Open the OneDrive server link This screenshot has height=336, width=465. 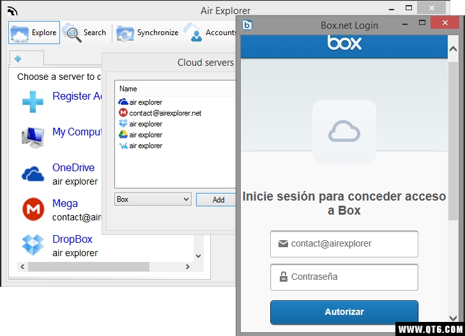coord(73,167)
